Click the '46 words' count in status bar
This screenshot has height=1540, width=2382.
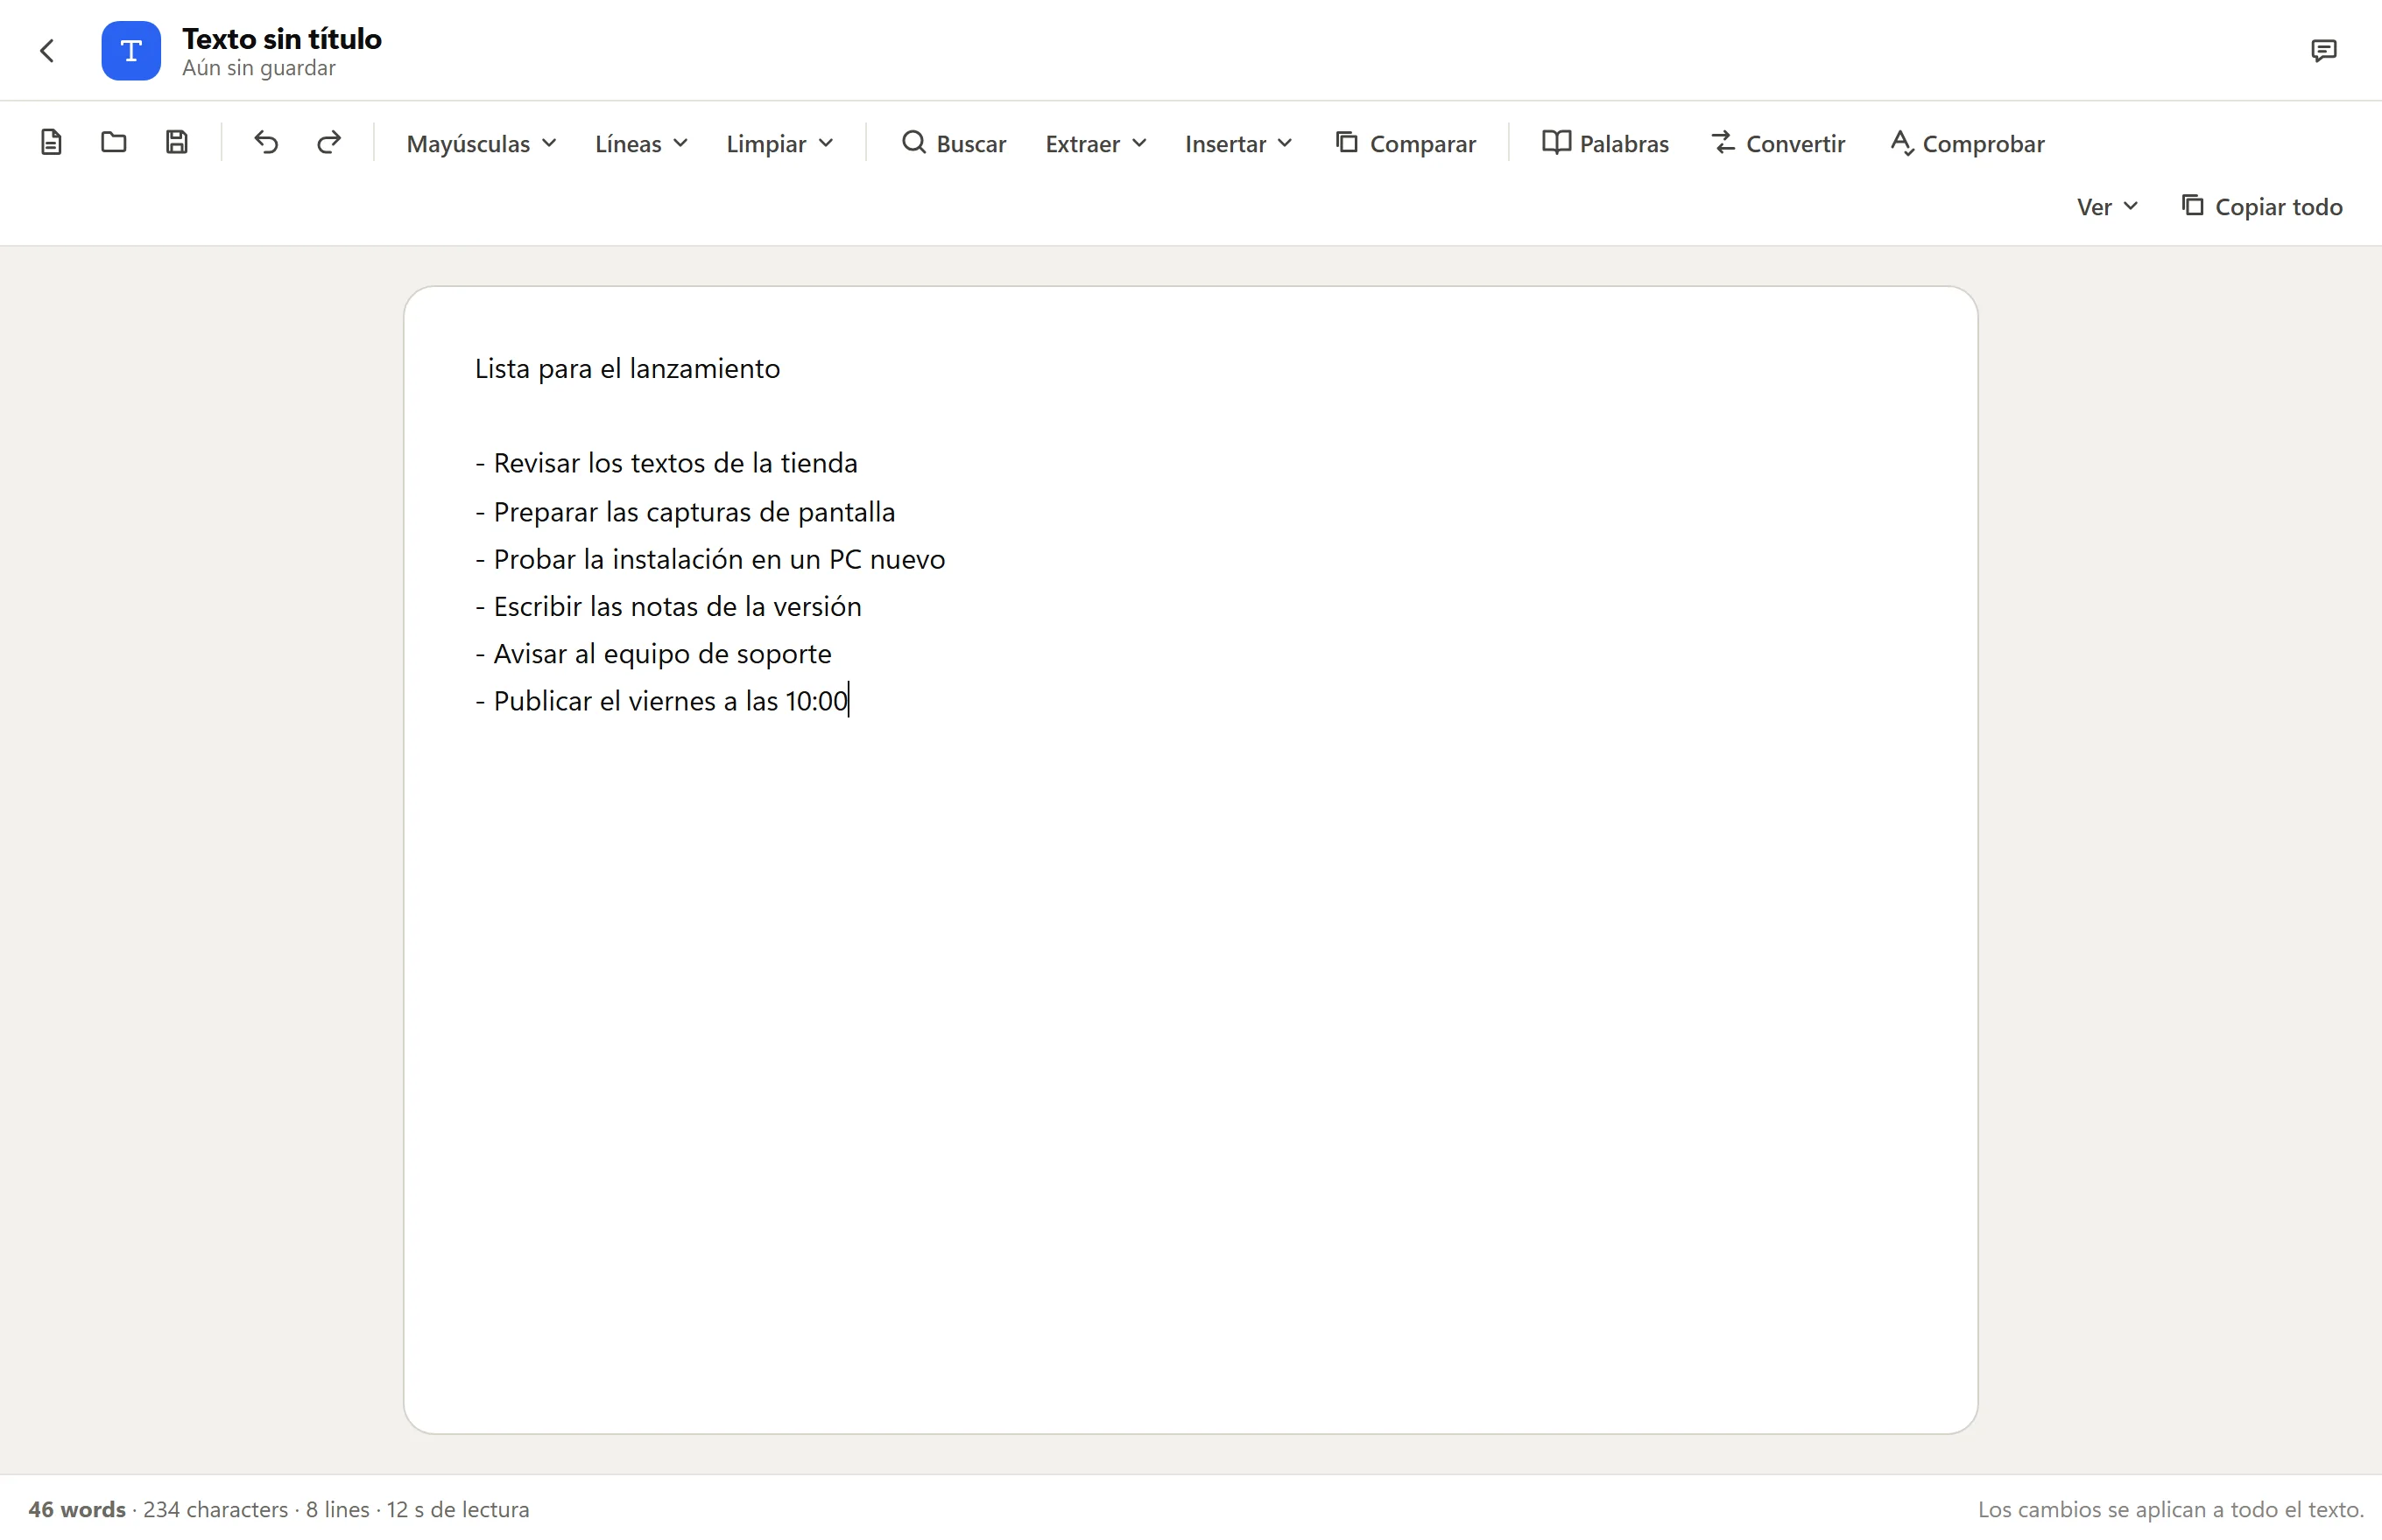coord(77,1509)
